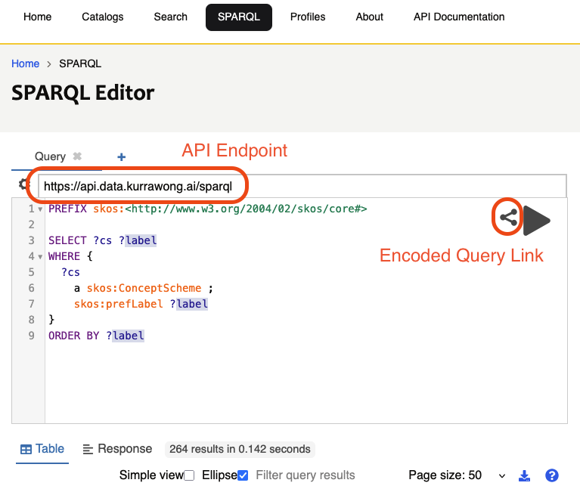This screenshot has height=489, width=580.
Task: Open the Profiles navigation item
Action: click(x=308, y=17)
